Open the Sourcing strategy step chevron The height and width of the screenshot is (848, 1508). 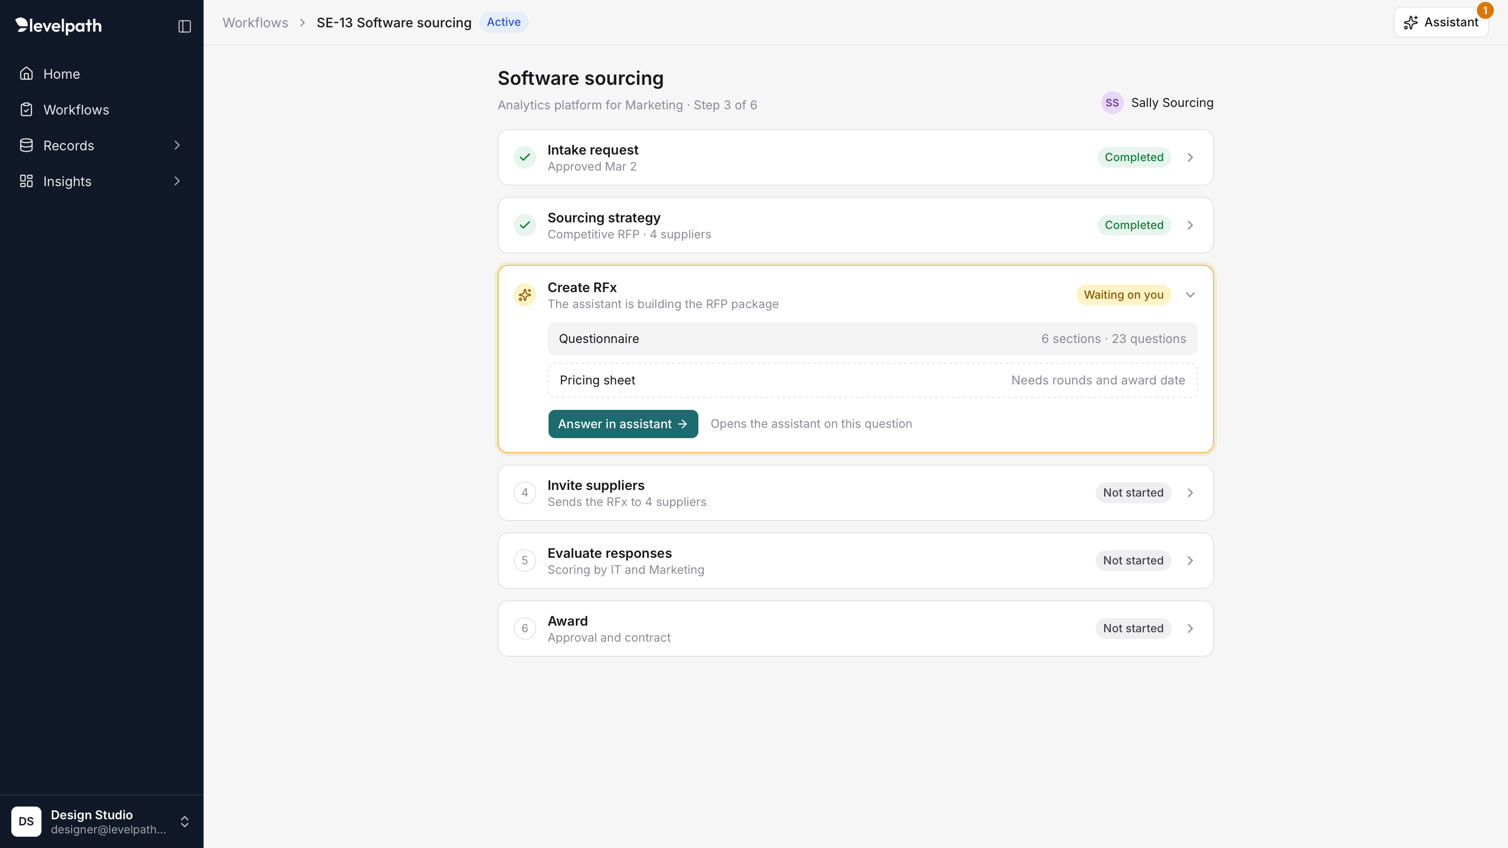click(x=1190, y=225)
